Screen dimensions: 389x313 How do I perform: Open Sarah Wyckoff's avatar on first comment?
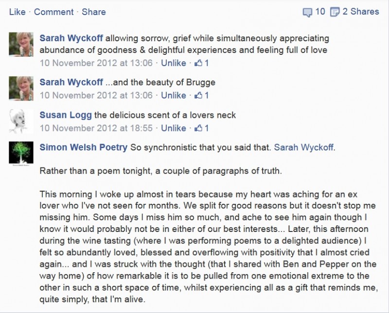[x=21, y=44]
